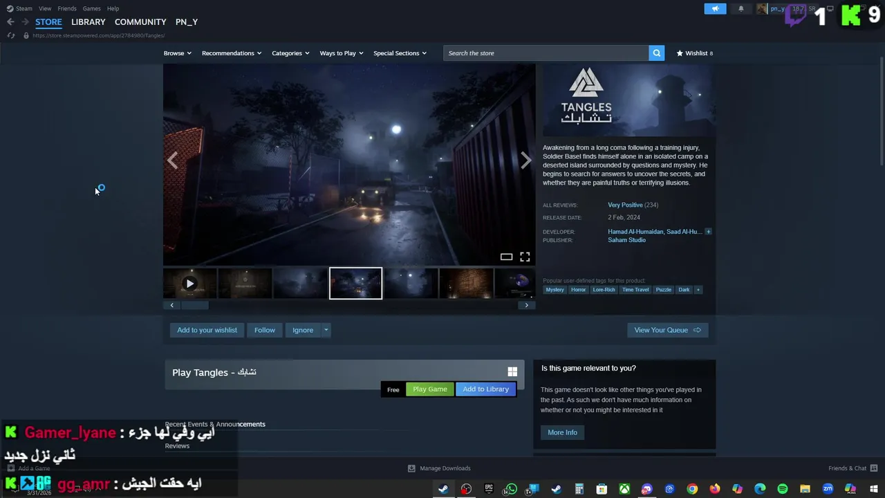The width and height of the screenshot is (885, 498).
Task: Play the trailer video thumbnail
Action: pos(190,284)
